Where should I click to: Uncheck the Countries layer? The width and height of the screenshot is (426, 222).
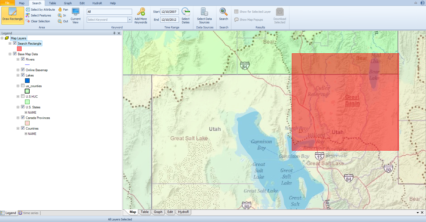coord(23,128)
